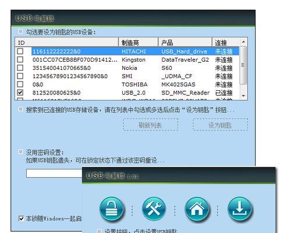Click the 产品 column header
The image size is (291, 233).
pos(185,43)
